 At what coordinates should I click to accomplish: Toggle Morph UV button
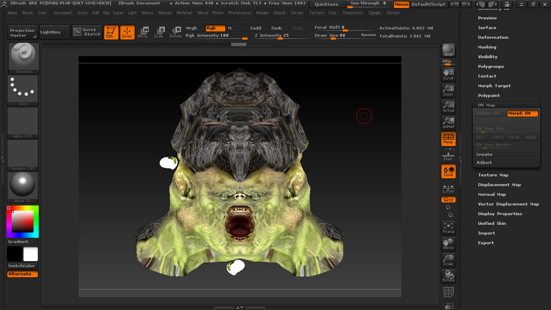[x=522, y=113]
